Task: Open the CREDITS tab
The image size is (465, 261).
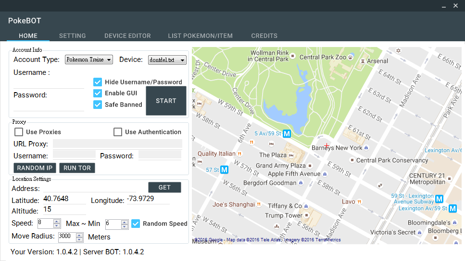Action: click(x=264, y=36)
